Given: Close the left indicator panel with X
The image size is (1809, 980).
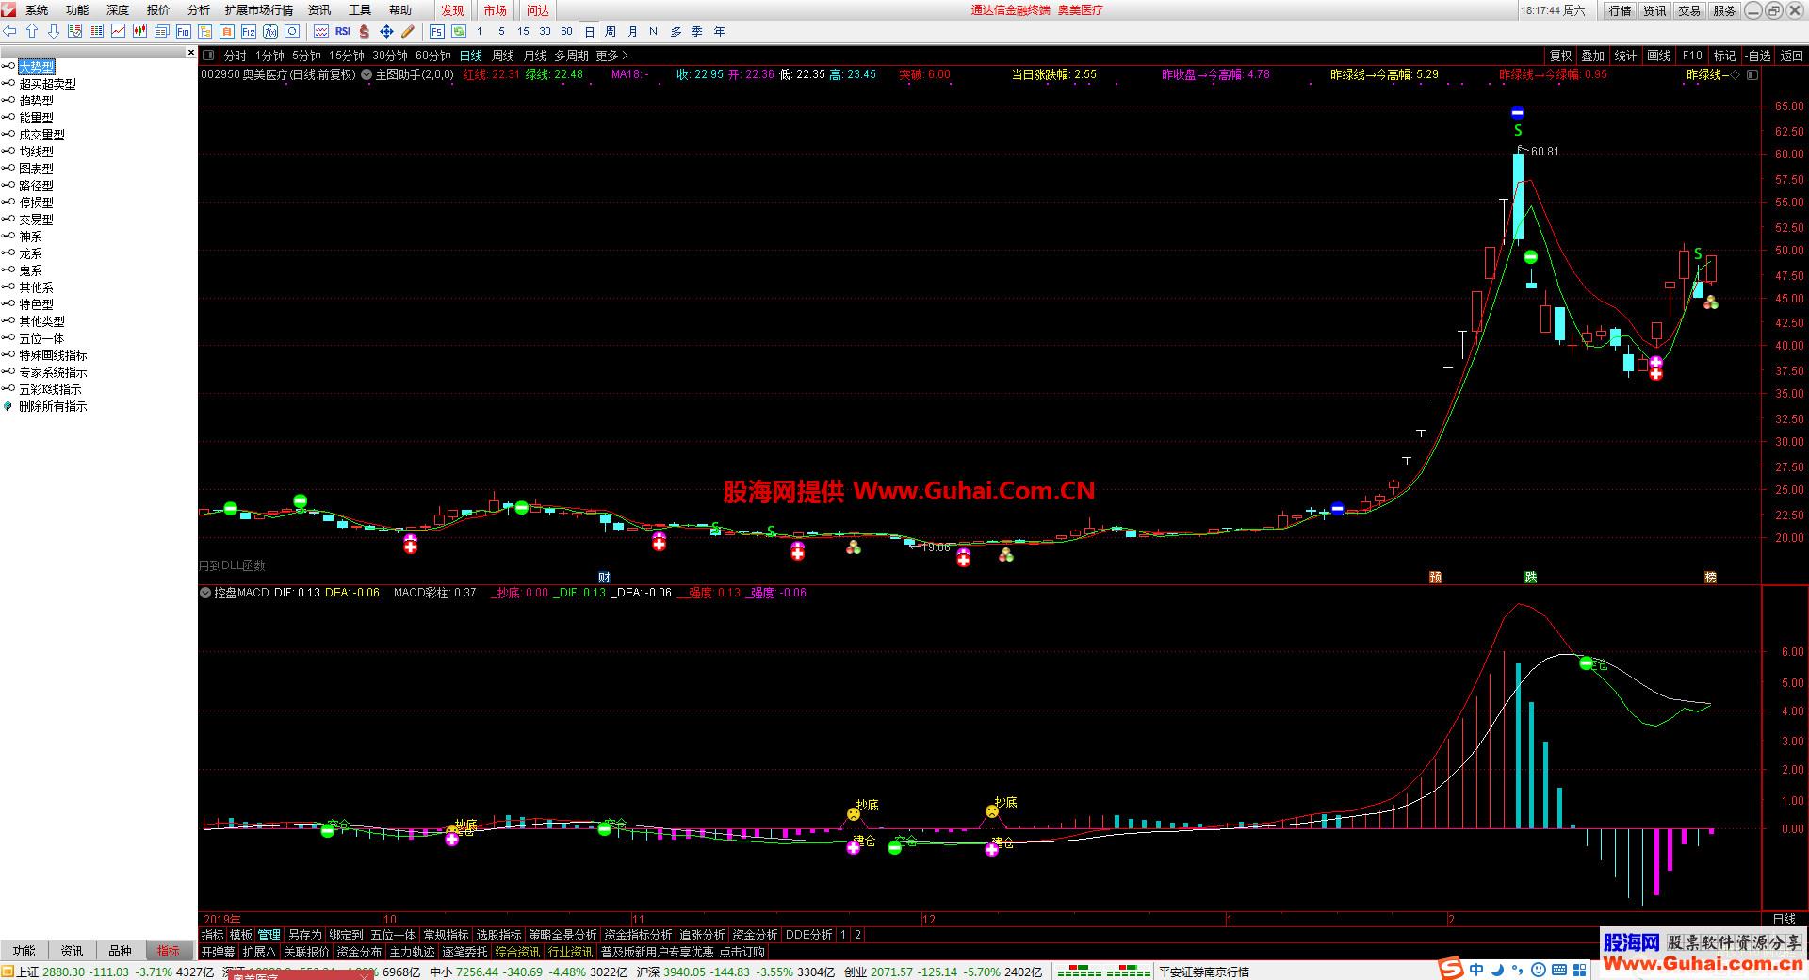Looking at the screenshot, I should [x=190, y=53].
